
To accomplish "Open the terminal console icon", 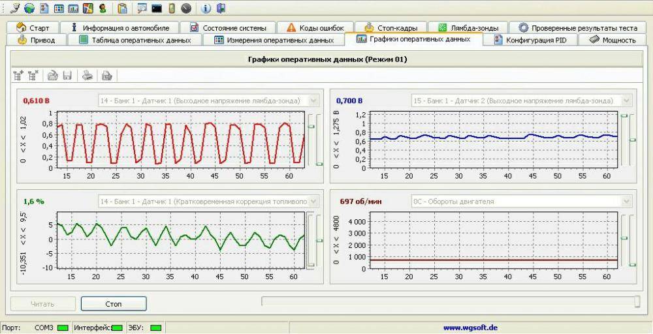I will (156, 8).
